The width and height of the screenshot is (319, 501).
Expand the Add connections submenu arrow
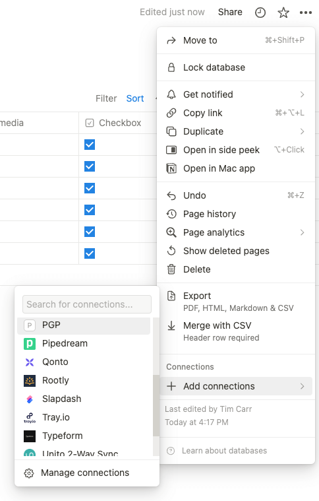pyautogui.click(x=302, y=386)
